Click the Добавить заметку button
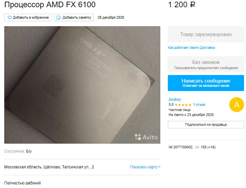The height and width of the screenshot is (188, 246). click(x=74, y=18)
